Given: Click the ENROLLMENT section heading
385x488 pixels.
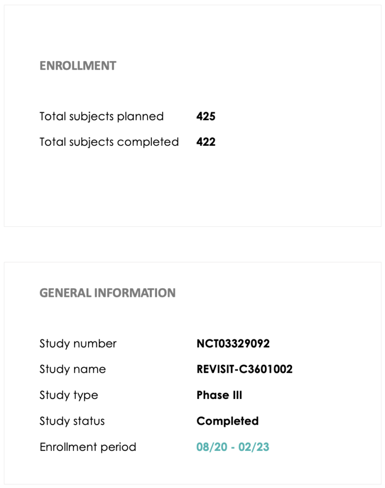Looking at the screenshot, I should 78,66.
